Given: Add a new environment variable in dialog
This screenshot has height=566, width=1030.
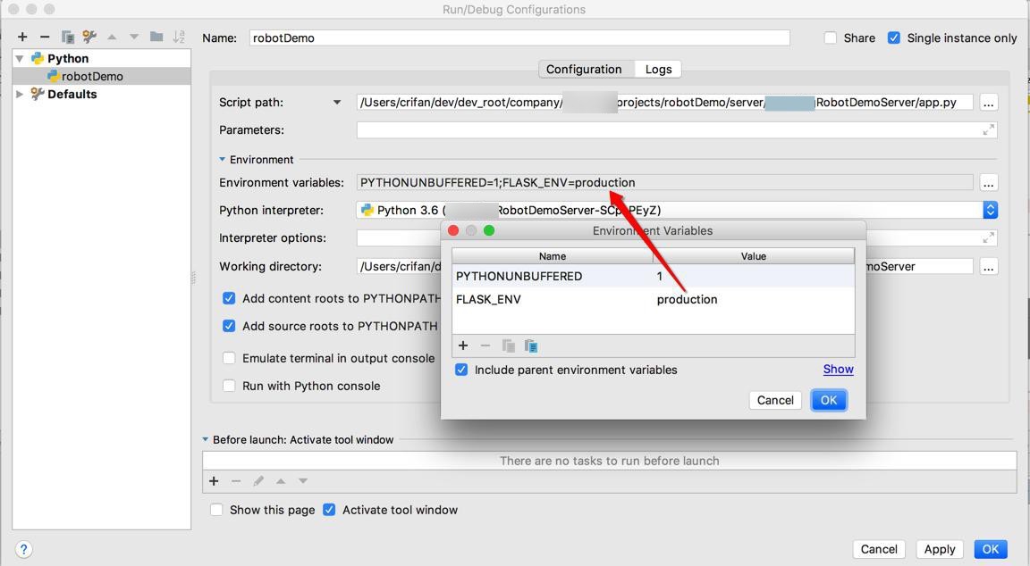Looking at the screenshot, I should [x=463, y=345].
